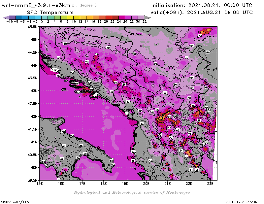
Task: Choose the orange swatch between 14 and 16
Action: pyautogui.click(x=90, y=17)
